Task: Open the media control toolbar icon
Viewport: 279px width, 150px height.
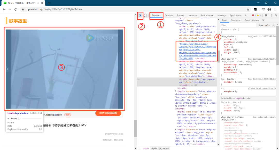Action: (263, 9)
